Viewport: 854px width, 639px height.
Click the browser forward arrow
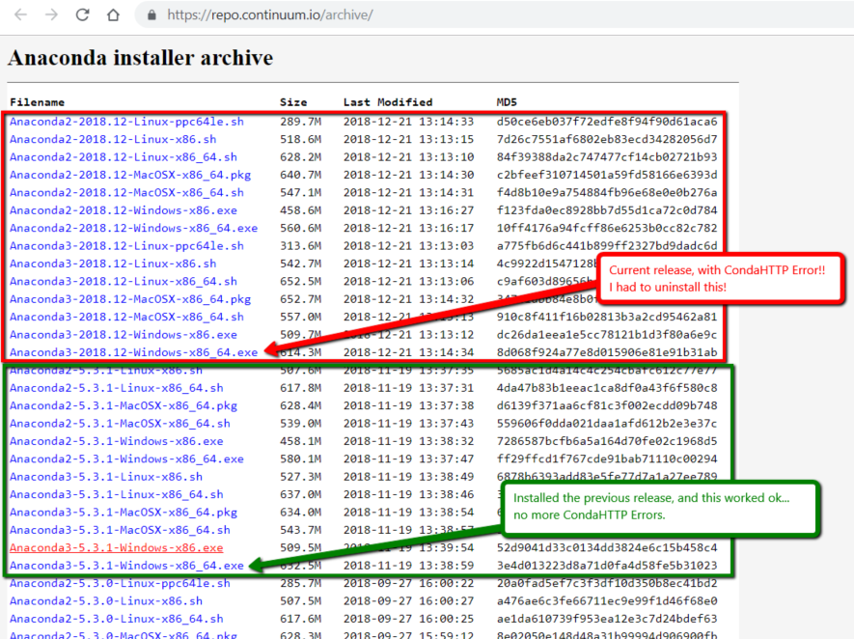point(52,14)
